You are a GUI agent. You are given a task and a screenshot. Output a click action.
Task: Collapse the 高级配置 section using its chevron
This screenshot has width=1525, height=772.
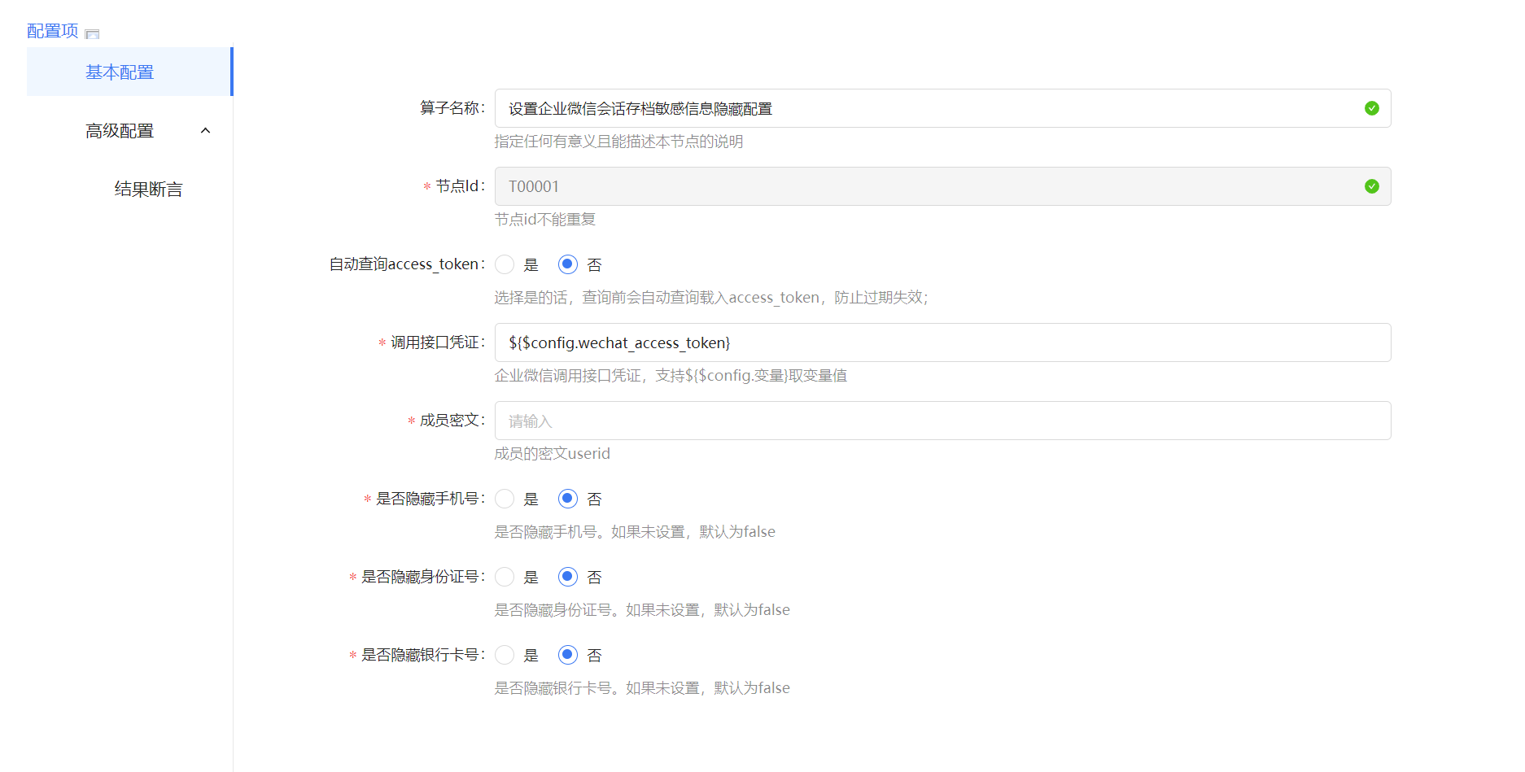(x=205, y=131)
